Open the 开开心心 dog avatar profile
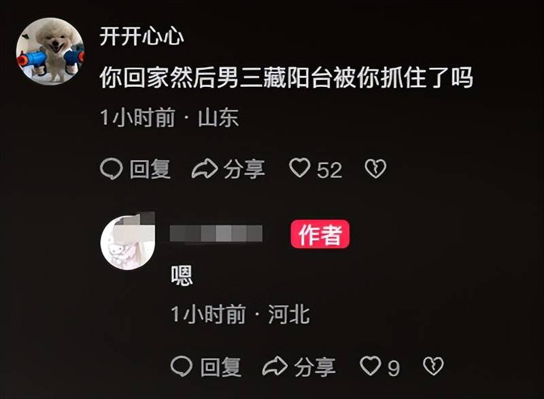This screenshot has height=399, width=544. click(50, 52)
